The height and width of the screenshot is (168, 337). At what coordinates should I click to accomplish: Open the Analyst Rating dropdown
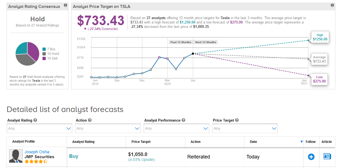click(x=39, y=128)
